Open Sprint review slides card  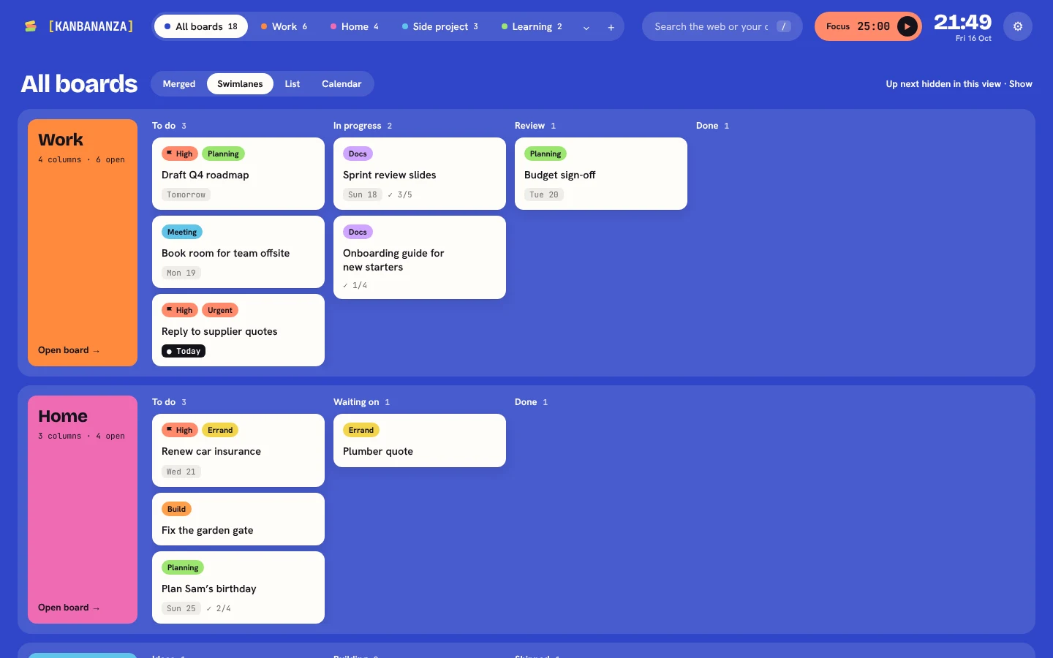(x=420, y=174)
